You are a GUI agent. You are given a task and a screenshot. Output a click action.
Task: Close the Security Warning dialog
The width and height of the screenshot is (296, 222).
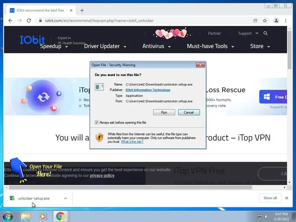pyautogui.click(x=200, y=65)
